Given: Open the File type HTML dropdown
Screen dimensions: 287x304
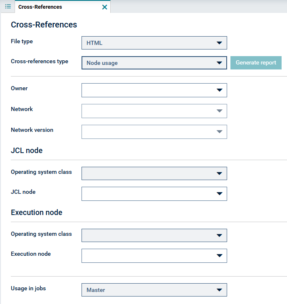Looking at the screenshot, I should (x=154, y=43).
